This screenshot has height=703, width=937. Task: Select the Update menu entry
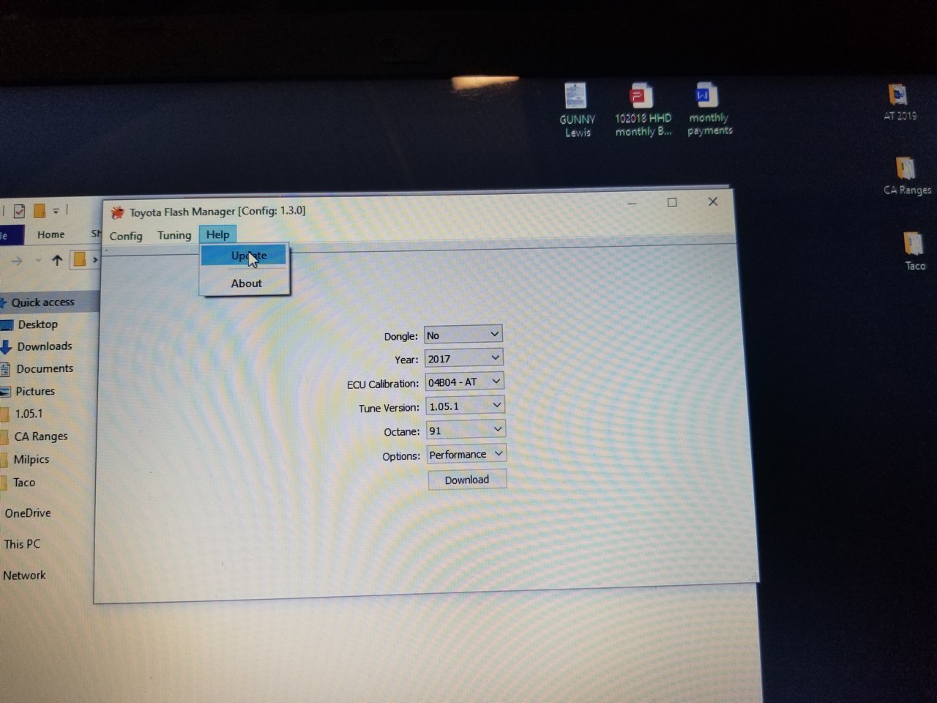pyautogui.click(x=244, y=256)
